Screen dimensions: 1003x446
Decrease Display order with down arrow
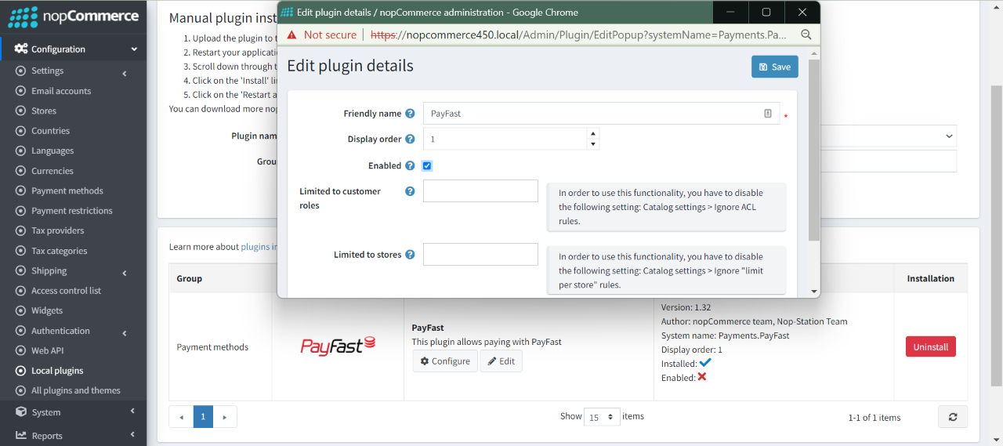tap(593, 144)
